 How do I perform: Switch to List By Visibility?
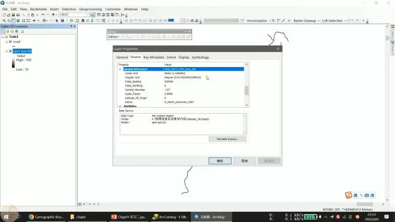(12, 32)
